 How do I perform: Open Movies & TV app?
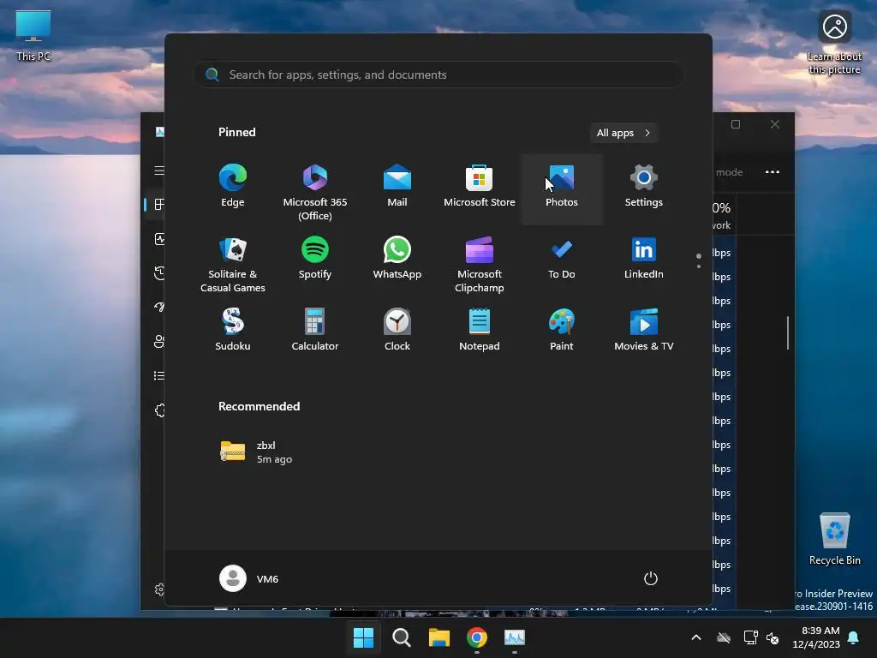644,330
